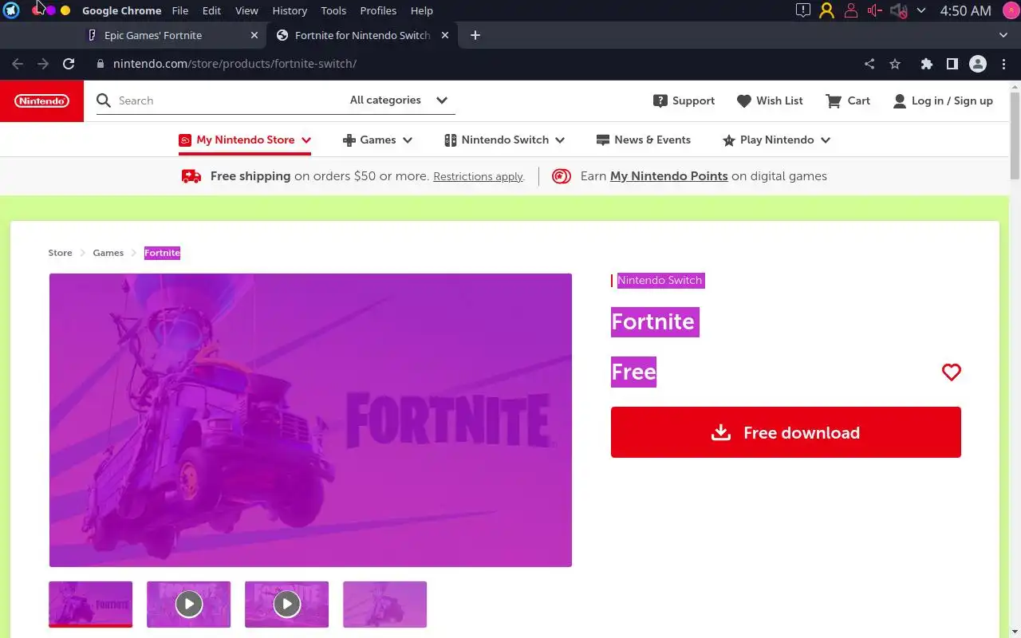Viewport: 1021px width, 638px height.
Task: Open Chrome's three-dot menu
Action: [1003, 64]
